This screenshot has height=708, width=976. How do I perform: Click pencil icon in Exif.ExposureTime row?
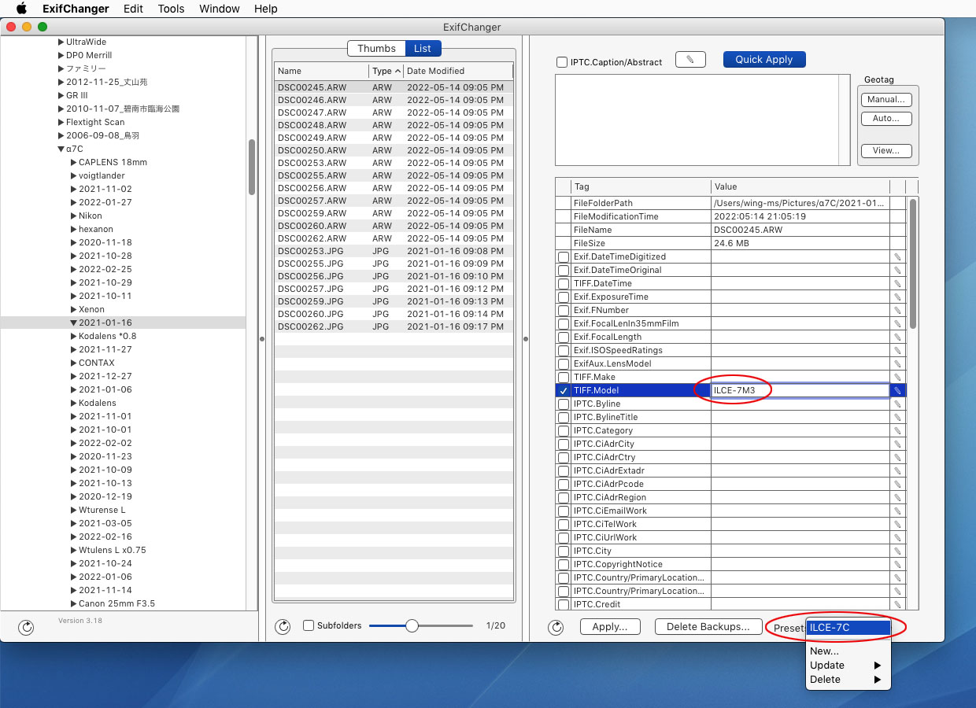pyautogui.click(x=897, y=297)
